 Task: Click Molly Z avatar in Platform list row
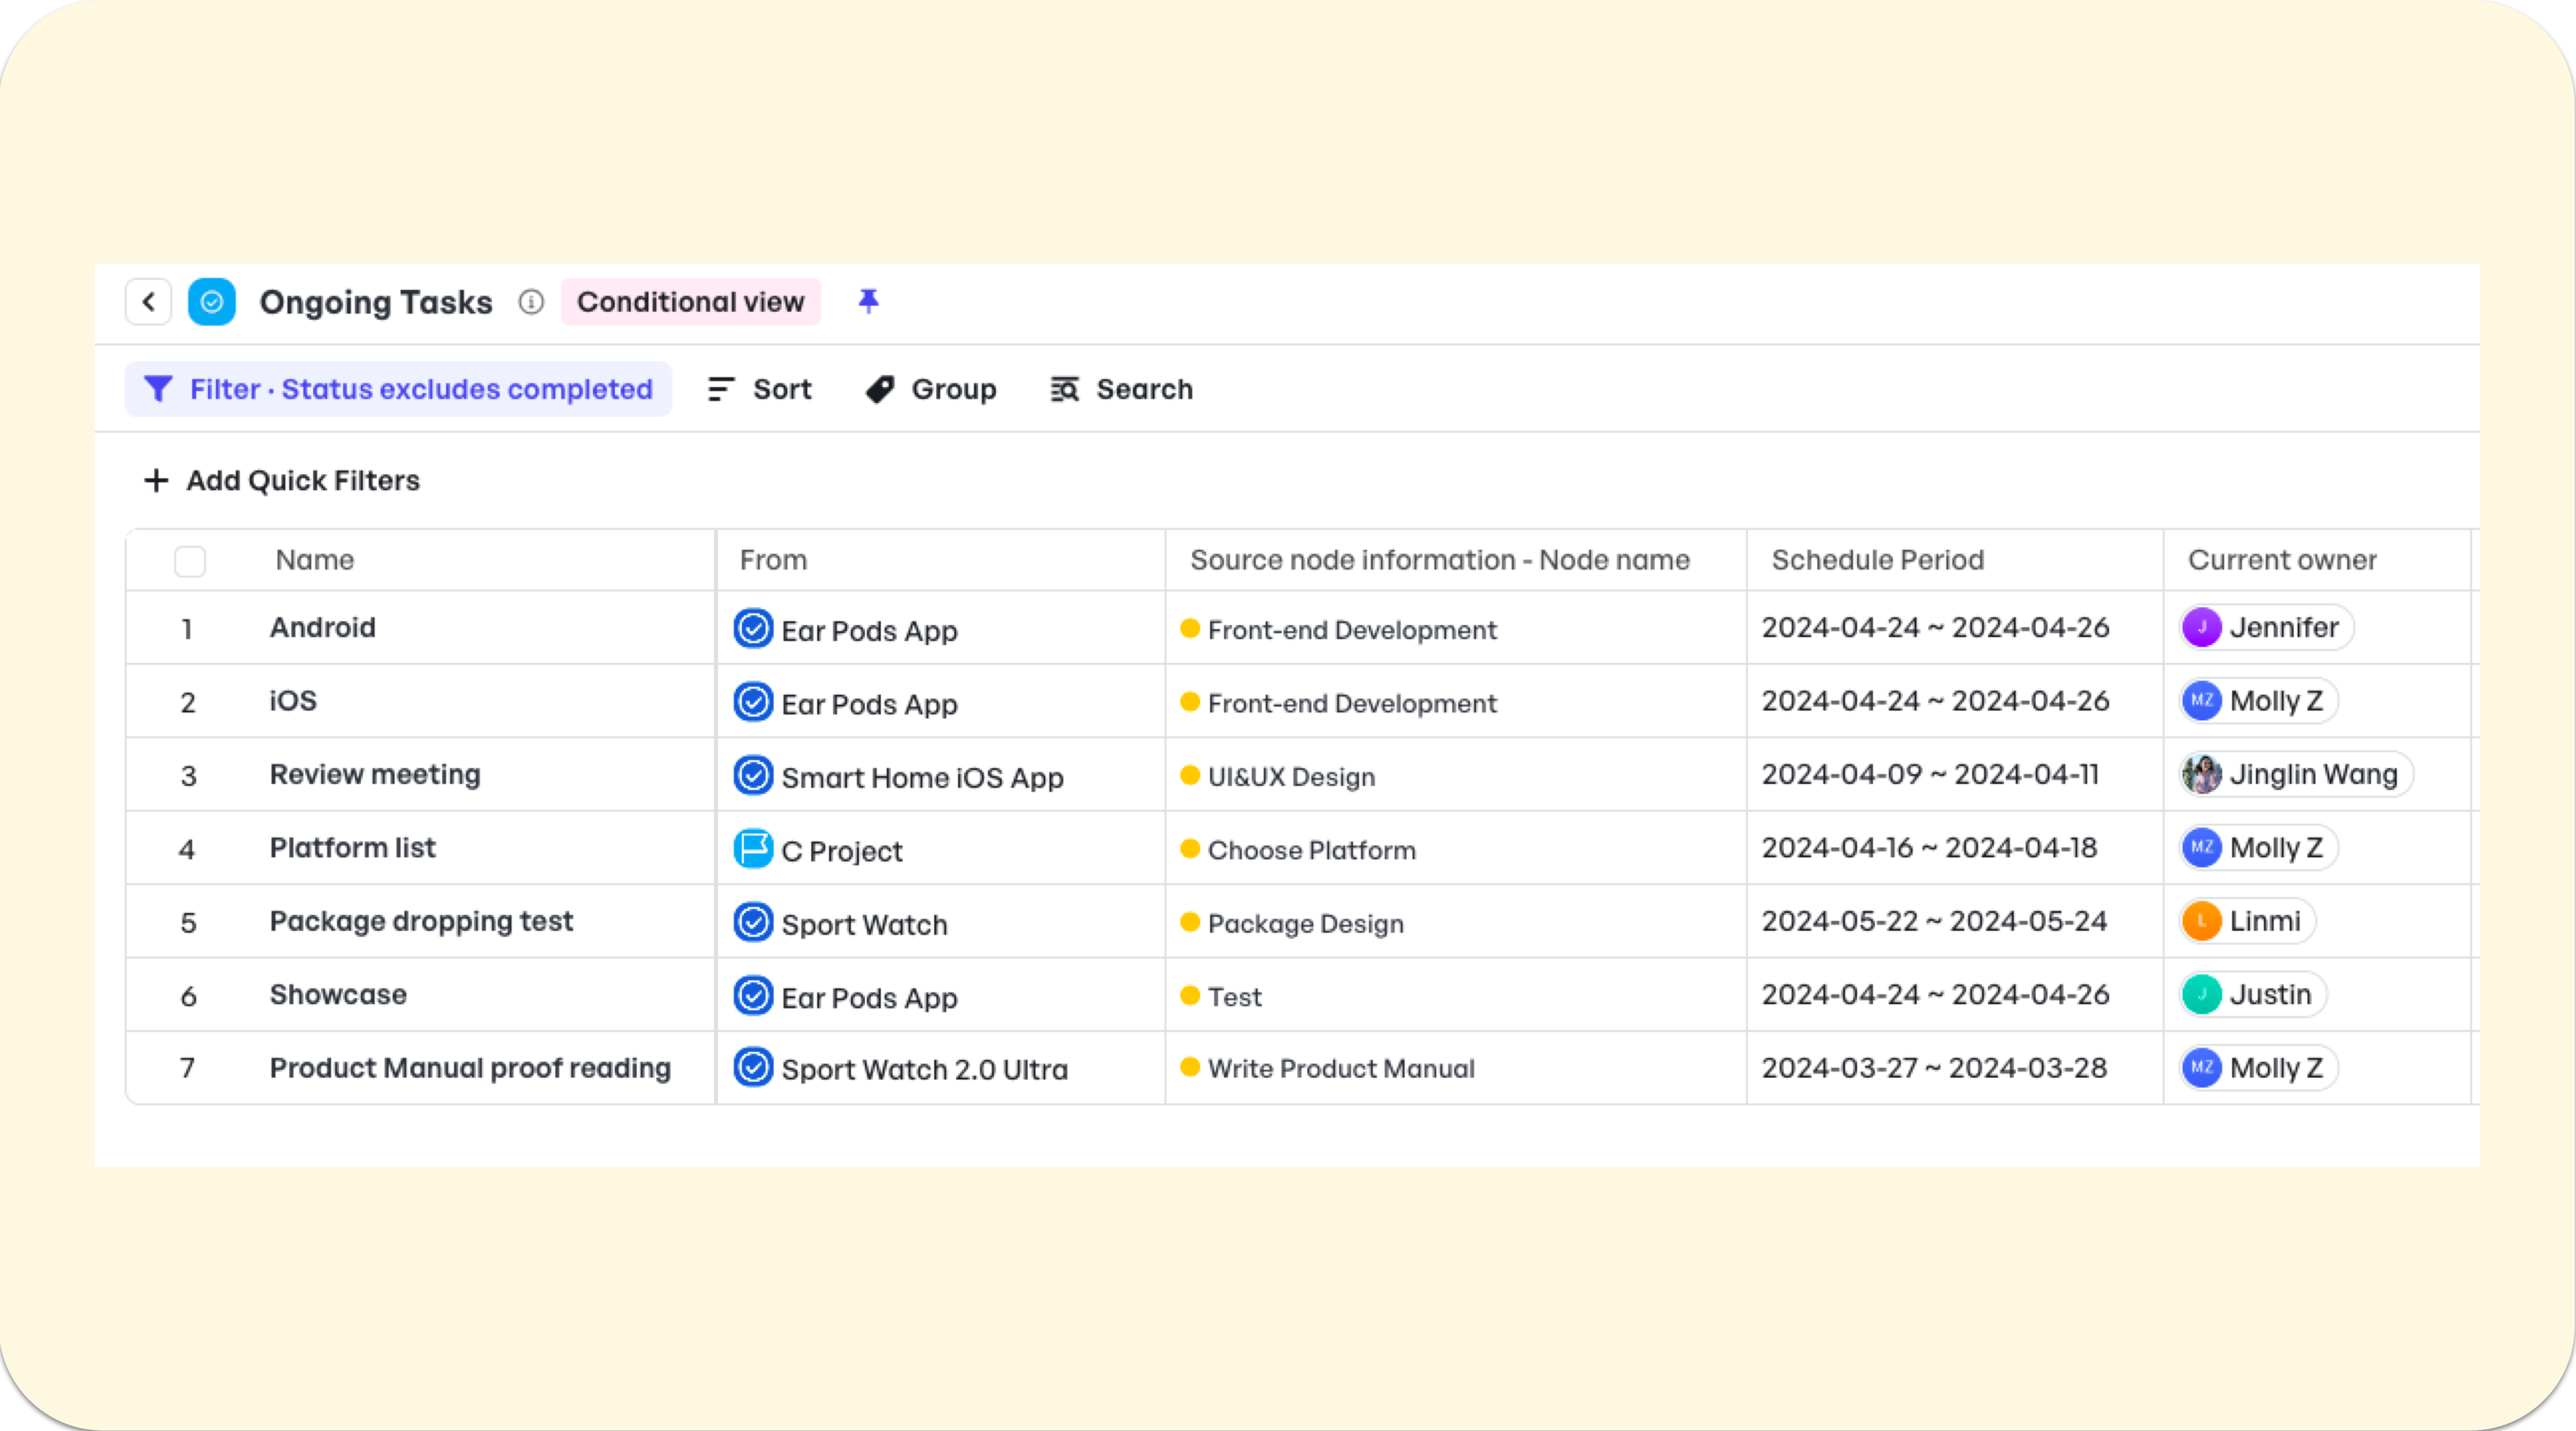[2202, 848]
